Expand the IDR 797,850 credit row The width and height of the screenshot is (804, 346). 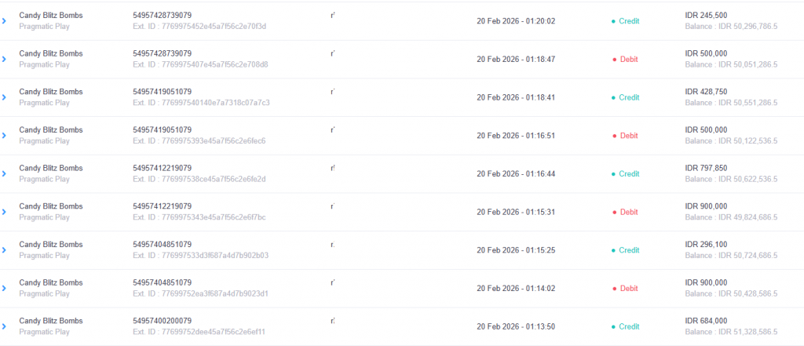(4, 174)
